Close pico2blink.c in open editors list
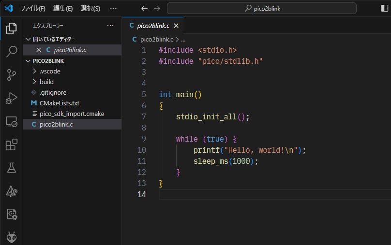391x245 pixels. (x=38, y=50)
